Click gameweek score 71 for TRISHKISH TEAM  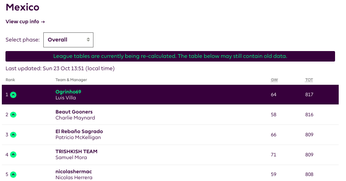coord(274,155)
